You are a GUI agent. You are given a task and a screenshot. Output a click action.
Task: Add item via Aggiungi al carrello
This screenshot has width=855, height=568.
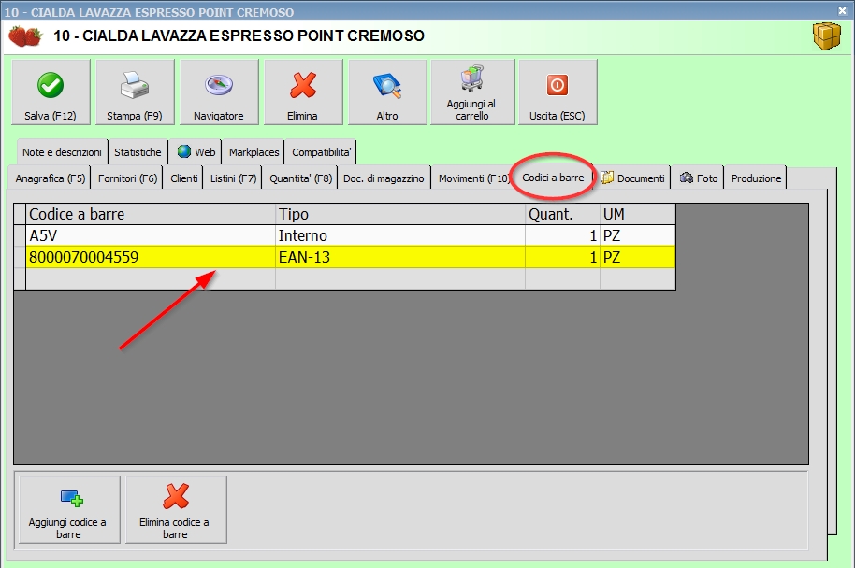[x=472, y=92]
